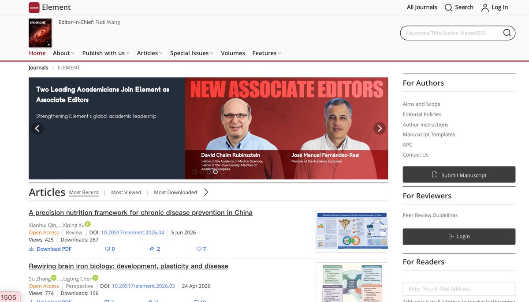Expand Publish with us menu
529x302 pixels.
click(106, 53)
